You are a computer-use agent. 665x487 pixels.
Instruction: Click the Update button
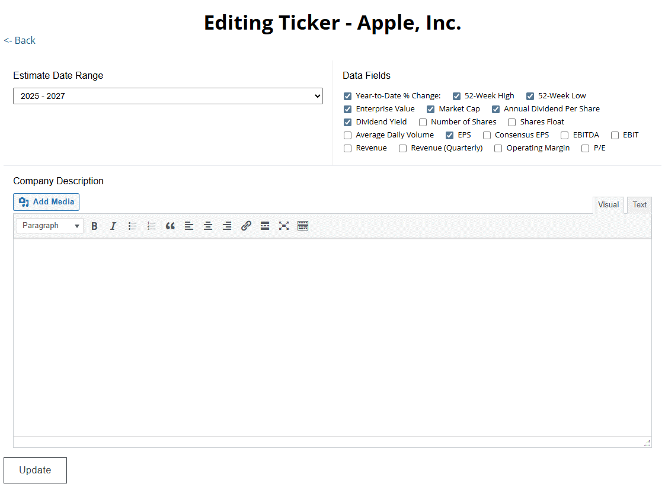(35, 470)
